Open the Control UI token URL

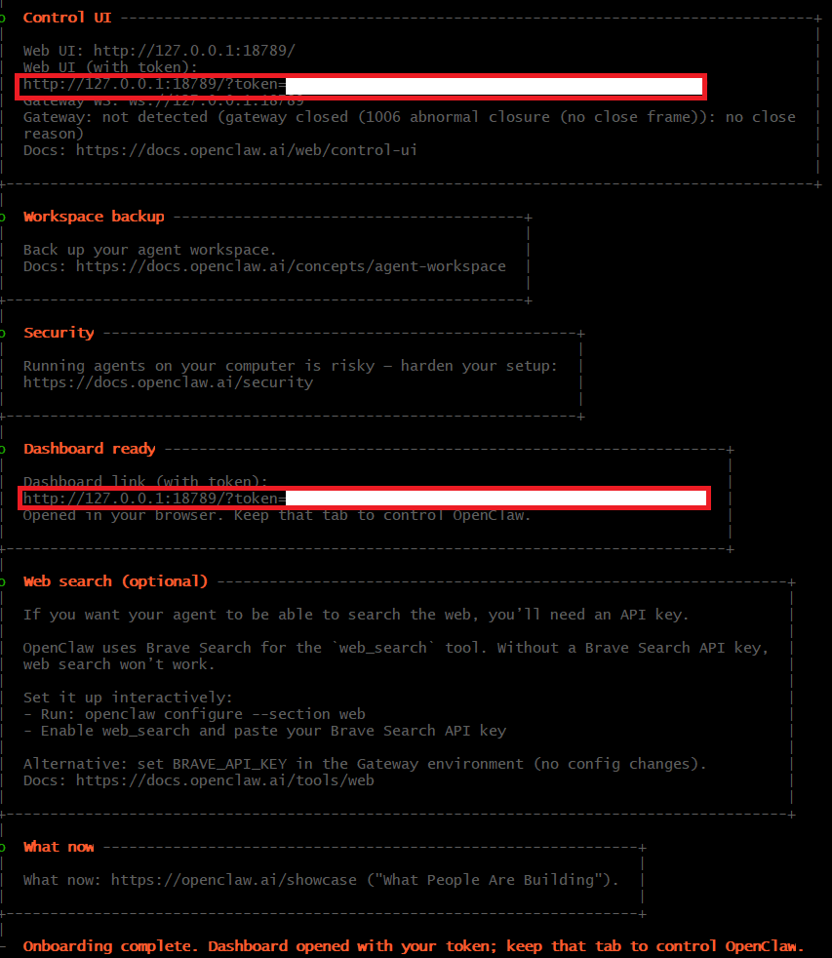pos(362,84)
